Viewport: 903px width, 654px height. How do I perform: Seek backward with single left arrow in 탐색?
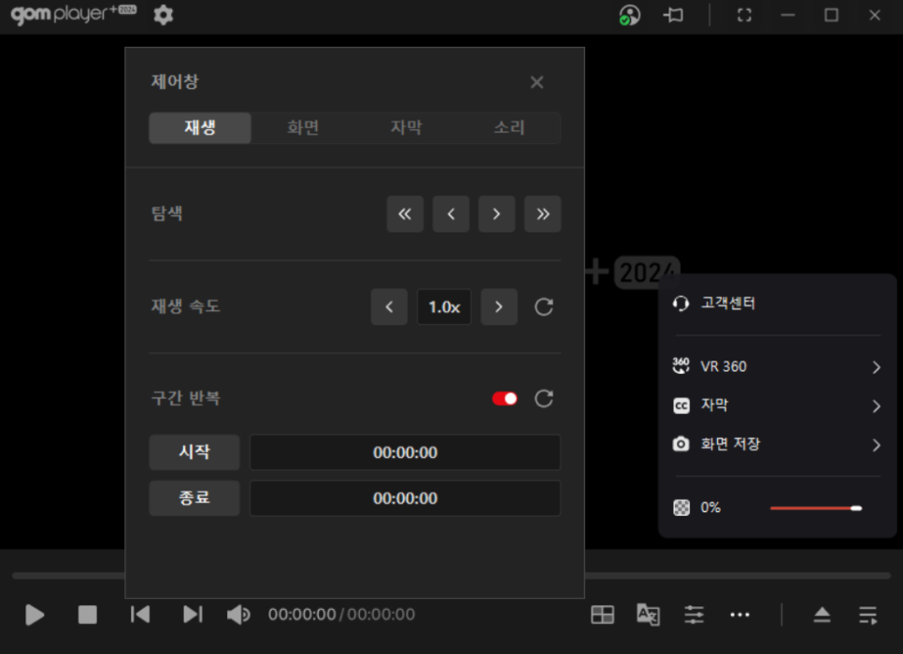point(451,214)
